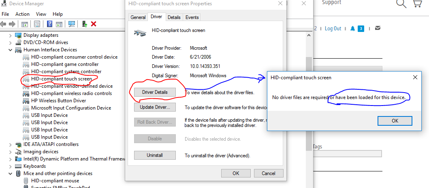The width and height of the screenshot is (429, 188).
Task: Click the search magnifier icon on the webpage
Action: pyautogui.click(x=401, y=3)
